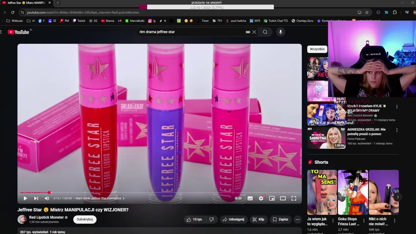The image size is (416, 234).
Task: Open the Twitch bookmark
Action: (79, 21)
